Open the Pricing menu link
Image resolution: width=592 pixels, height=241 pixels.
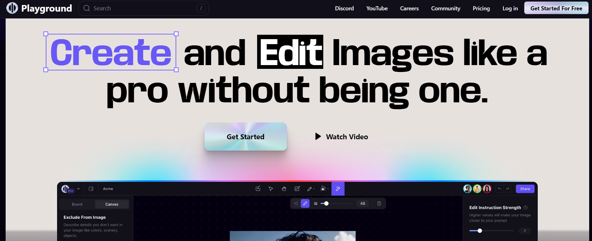tap(481, 8)
